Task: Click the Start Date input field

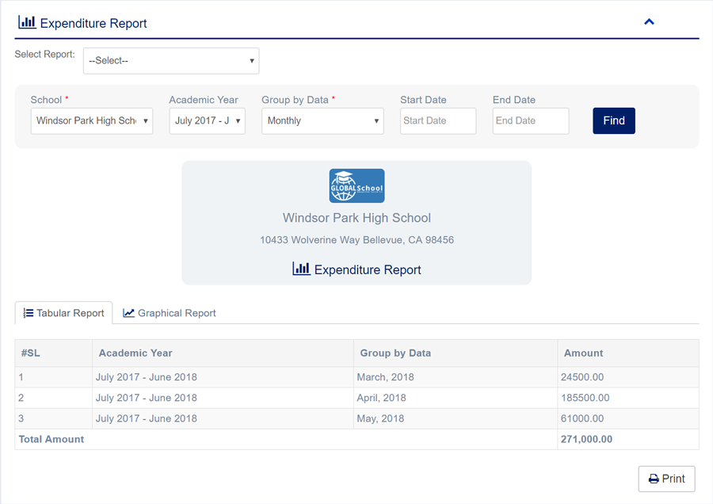Action: pos(438,120)
